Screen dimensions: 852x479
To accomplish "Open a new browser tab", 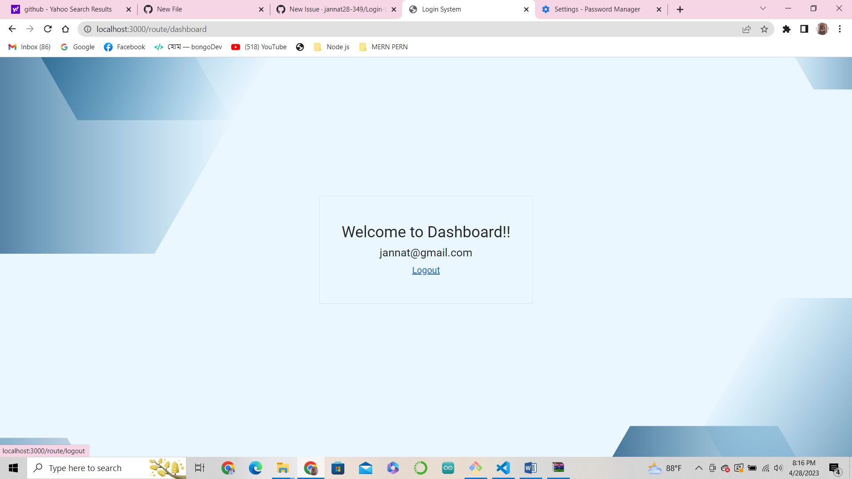I will point(680,9).
